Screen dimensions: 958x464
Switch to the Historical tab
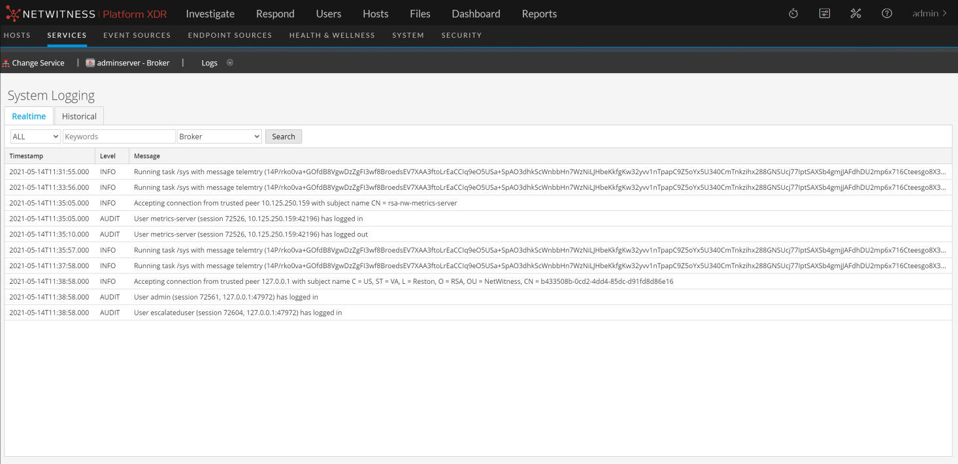coord(79,116)
